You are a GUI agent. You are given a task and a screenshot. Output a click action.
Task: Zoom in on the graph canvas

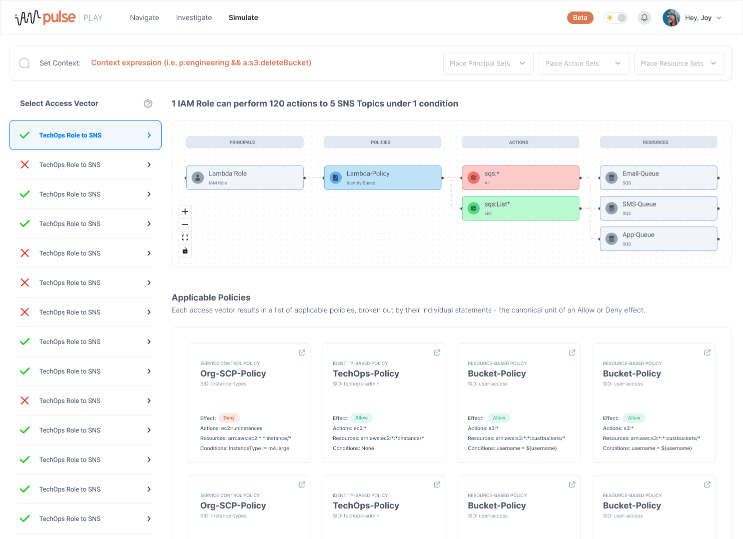185,211
